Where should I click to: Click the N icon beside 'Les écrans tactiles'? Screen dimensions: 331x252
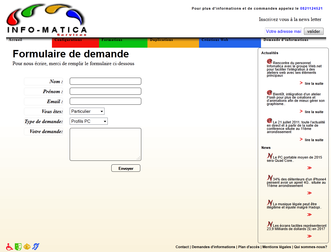[x=270, y=224]
